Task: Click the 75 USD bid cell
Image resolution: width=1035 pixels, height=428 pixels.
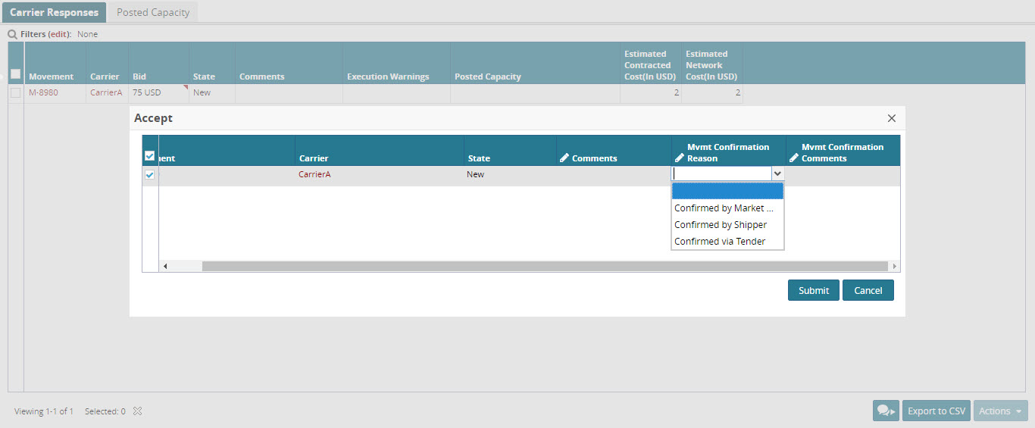Action: point(159,92)
